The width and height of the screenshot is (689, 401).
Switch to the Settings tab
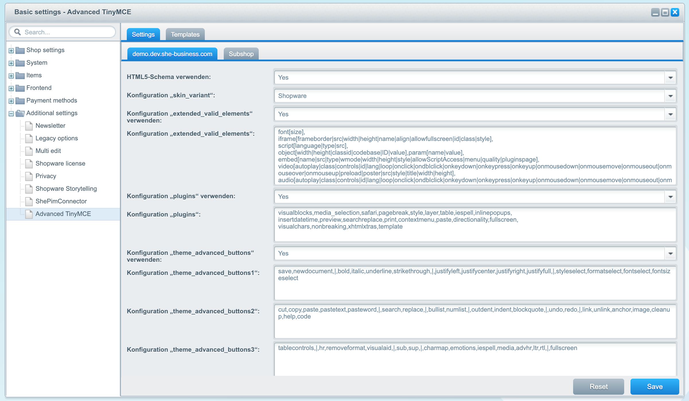pyautogui.click(x=143, y=34)
